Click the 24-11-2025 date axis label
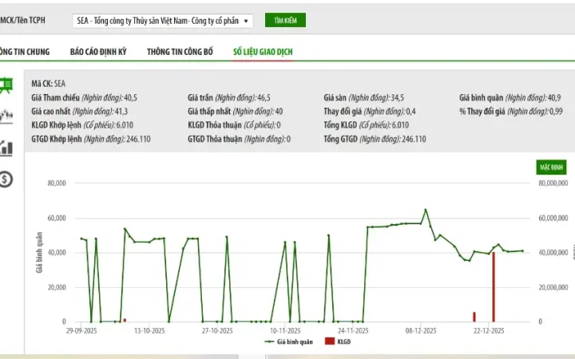The image size is (575, 359). pos(353,331)
